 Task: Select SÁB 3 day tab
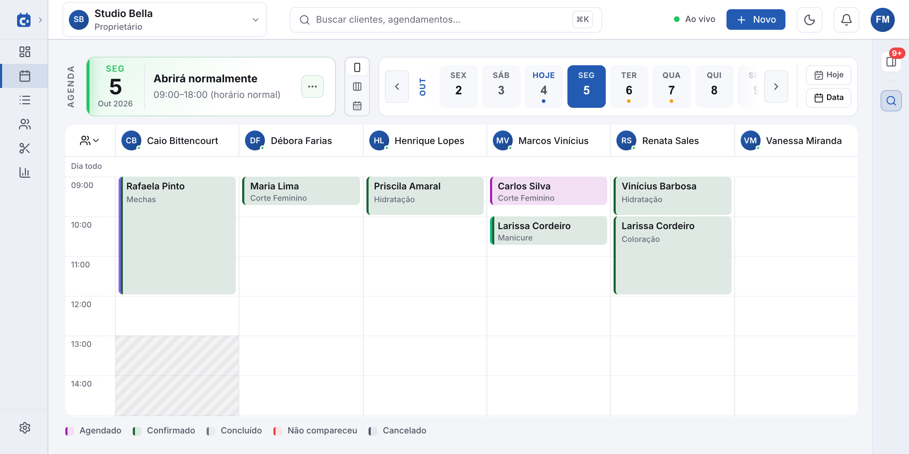(x=501, y=87)
